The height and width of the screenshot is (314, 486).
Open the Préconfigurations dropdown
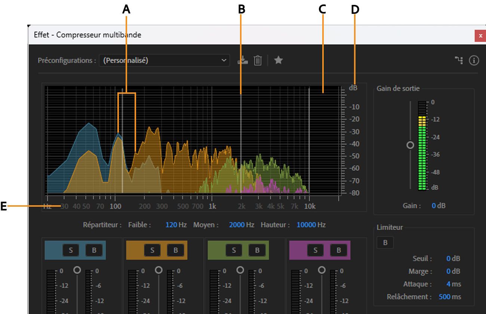click(x=164, y=60)
